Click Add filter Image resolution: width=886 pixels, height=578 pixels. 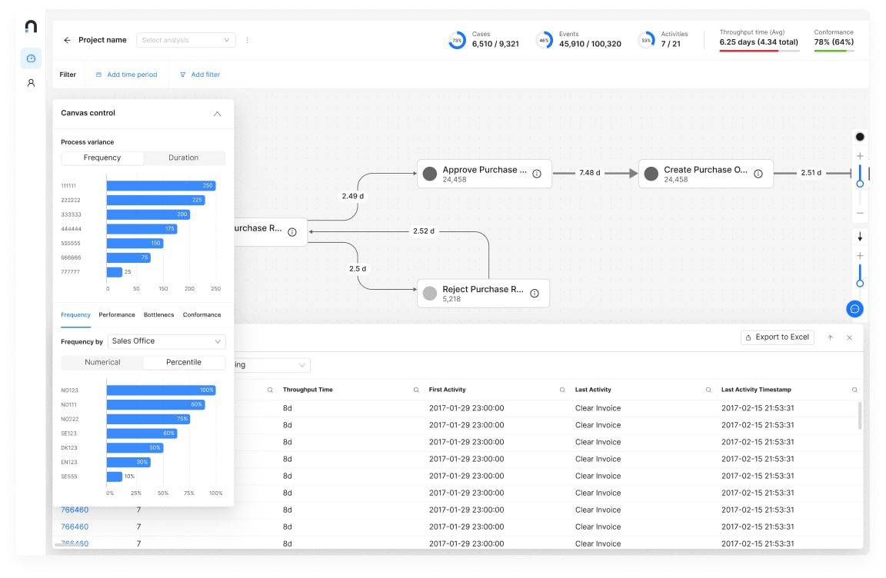pos(200,75)
